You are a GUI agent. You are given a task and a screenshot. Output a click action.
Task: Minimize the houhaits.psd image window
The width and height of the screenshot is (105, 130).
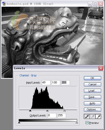[x=90, y=4]
